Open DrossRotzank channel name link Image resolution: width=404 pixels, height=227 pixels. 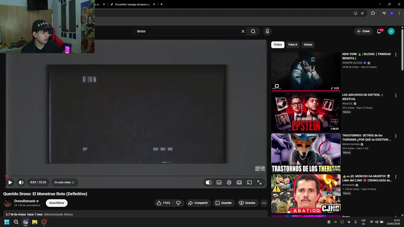pos(25,201)
